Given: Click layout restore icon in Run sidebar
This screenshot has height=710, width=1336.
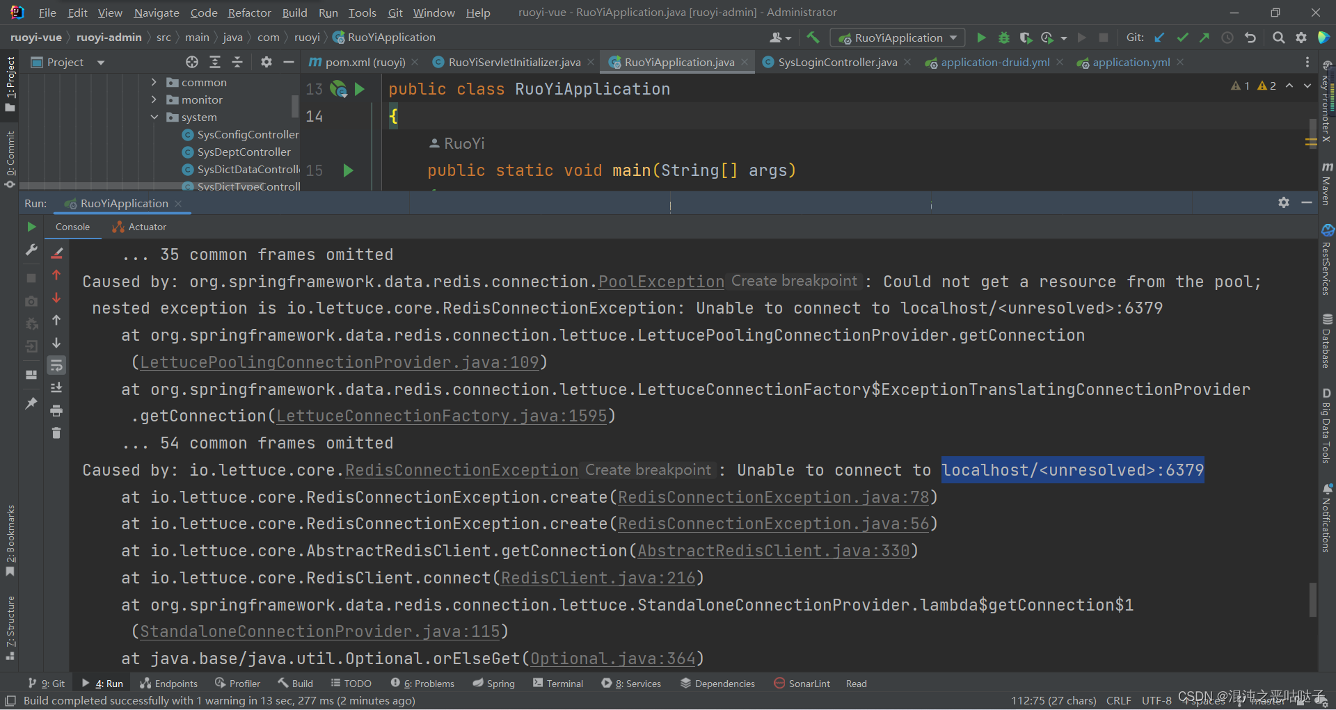Looking at the screenshot, I should [x=31, y=374].
